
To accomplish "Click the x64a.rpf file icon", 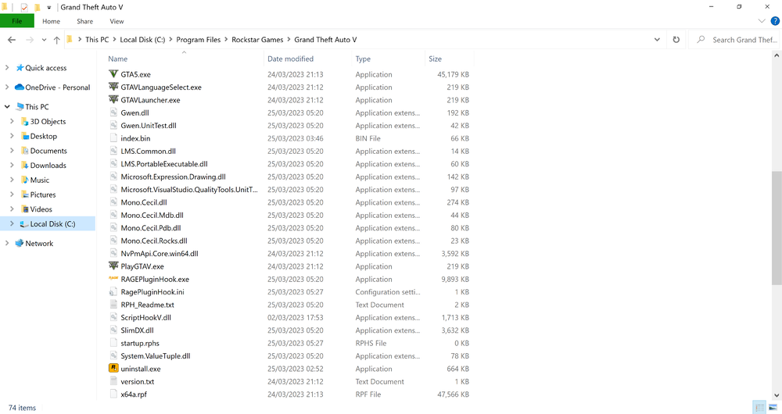I will (x=113, y=394).
